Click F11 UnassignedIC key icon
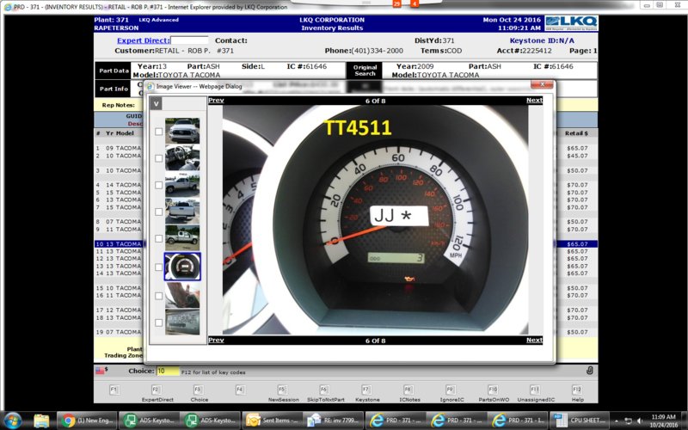The image size is (688, 430). coord(535,390)
